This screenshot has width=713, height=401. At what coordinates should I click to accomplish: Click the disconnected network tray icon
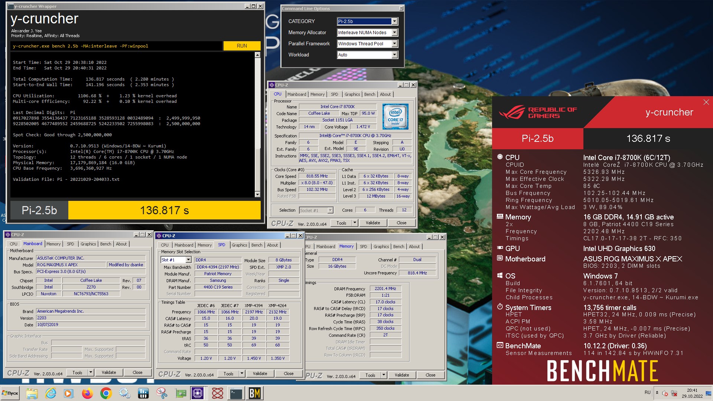(x=674, y=393)
